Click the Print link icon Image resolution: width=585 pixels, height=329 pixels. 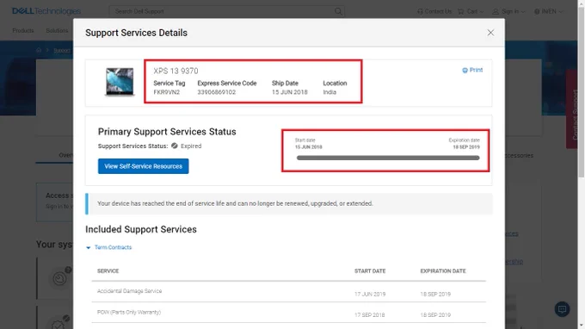coord(465,71)
